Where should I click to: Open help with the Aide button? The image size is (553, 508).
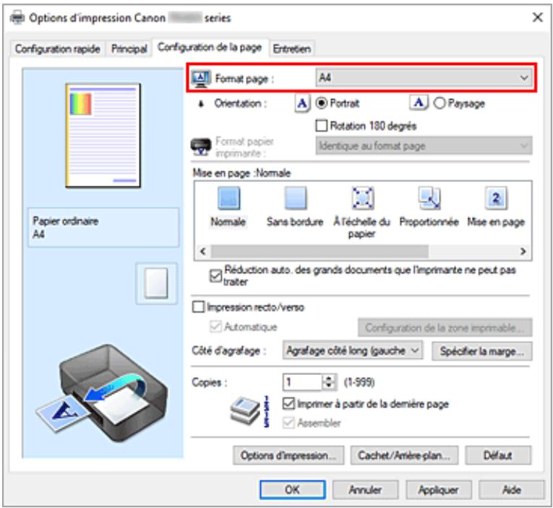[x=512, y=490]
